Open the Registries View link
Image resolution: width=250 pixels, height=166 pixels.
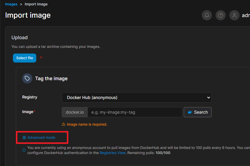pyautogui.click(x=112, y=153)
